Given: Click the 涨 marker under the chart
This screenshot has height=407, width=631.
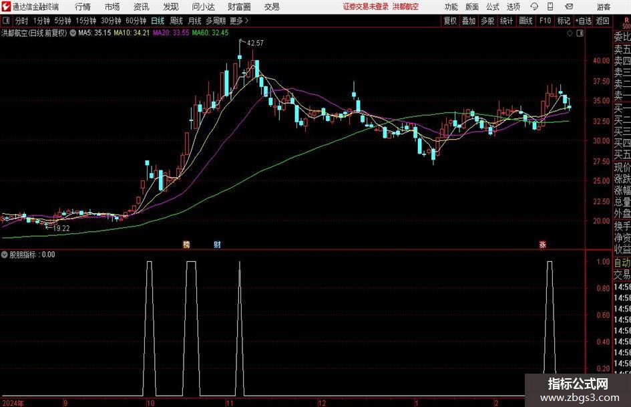Looking at the screenshot, I should [x=543, y=244].
